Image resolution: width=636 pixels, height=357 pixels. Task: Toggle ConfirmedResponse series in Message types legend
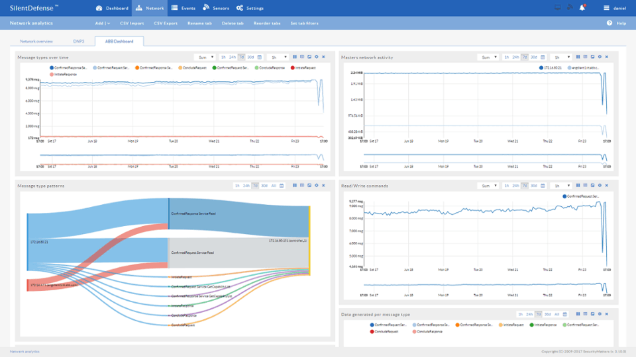point(69,67)
